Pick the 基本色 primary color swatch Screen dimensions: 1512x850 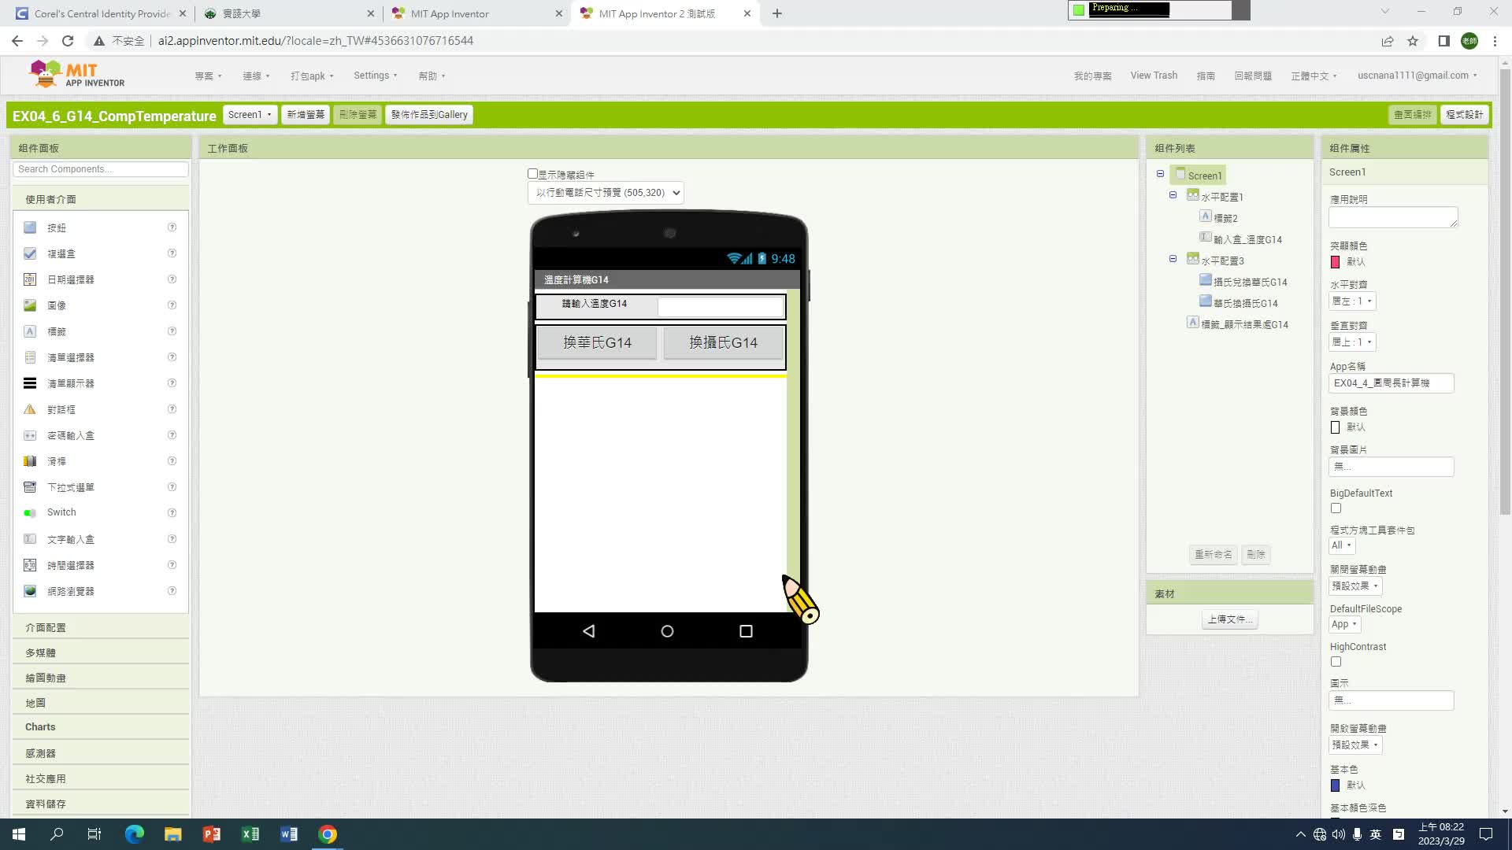click(x=1335, y=785)
